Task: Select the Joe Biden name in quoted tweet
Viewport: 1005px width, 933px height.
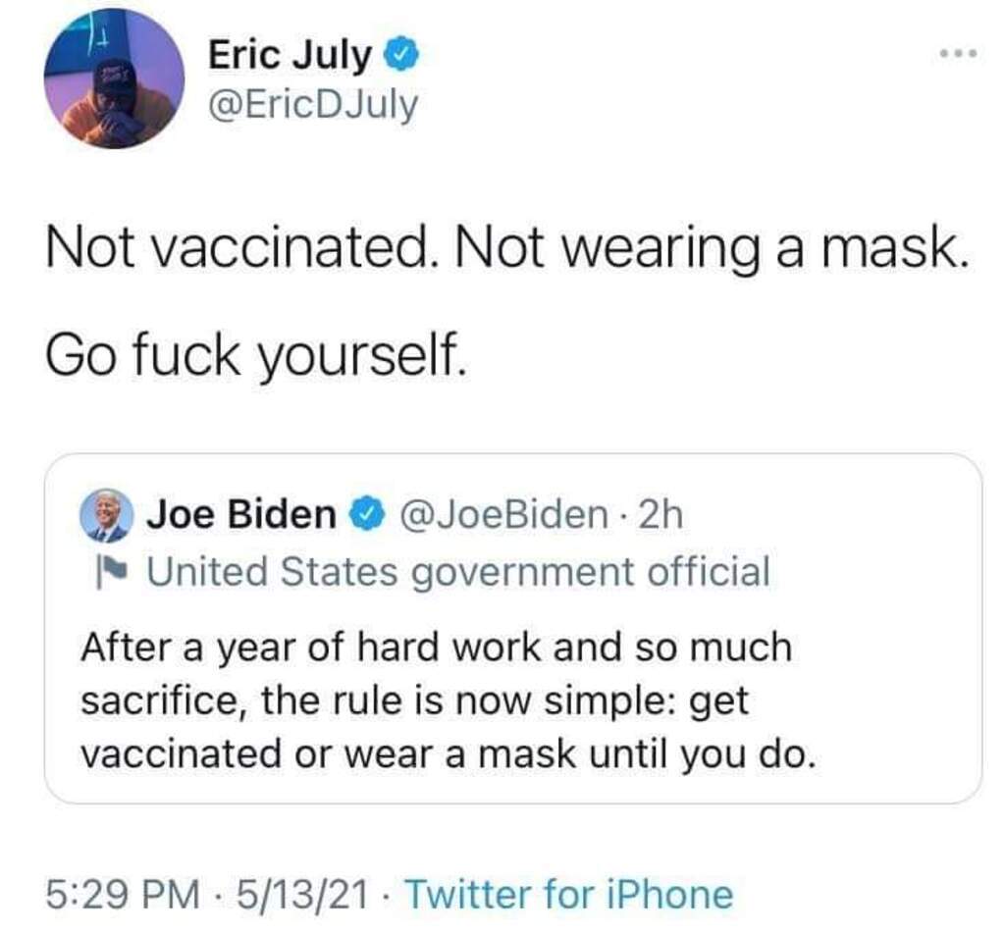Action: point(240,514)
